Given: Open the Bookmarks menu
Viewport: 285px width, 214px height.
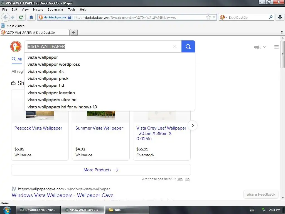Looking at the screenshot, I should [x=55, y=9].
